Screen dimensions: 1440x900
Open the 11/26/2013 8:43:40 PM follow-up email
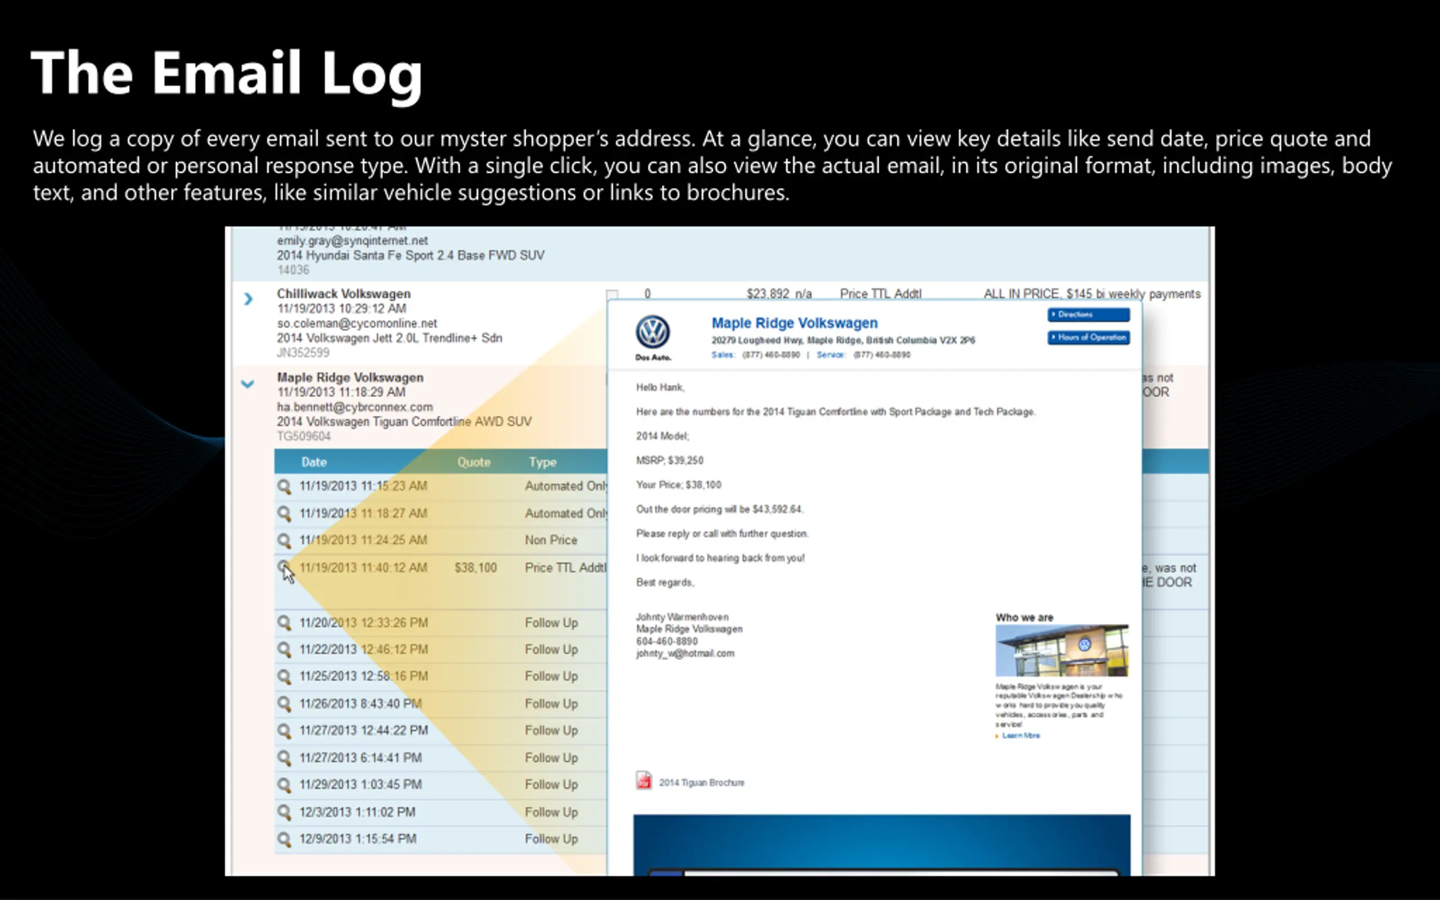(285, 704)
